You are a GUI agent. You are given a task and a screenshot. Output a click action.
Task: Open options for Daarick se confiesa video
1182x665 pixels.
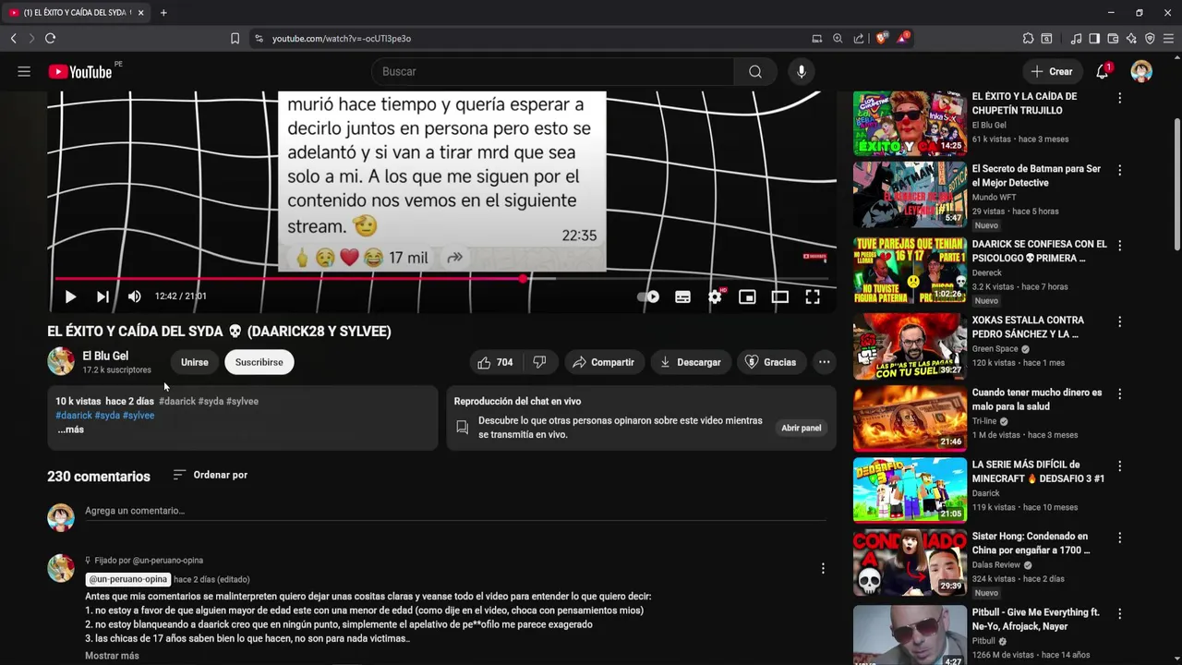point(1119,246)
